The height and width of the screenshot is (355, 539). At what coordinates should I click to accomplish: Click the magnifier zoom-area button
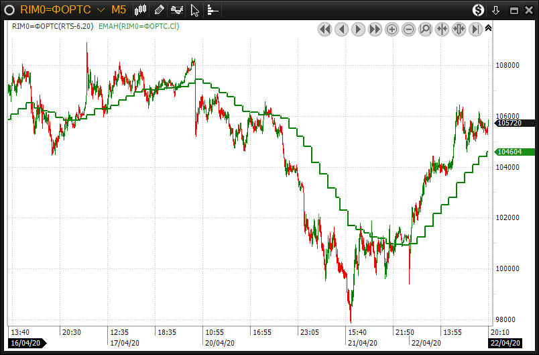point(426,29)
